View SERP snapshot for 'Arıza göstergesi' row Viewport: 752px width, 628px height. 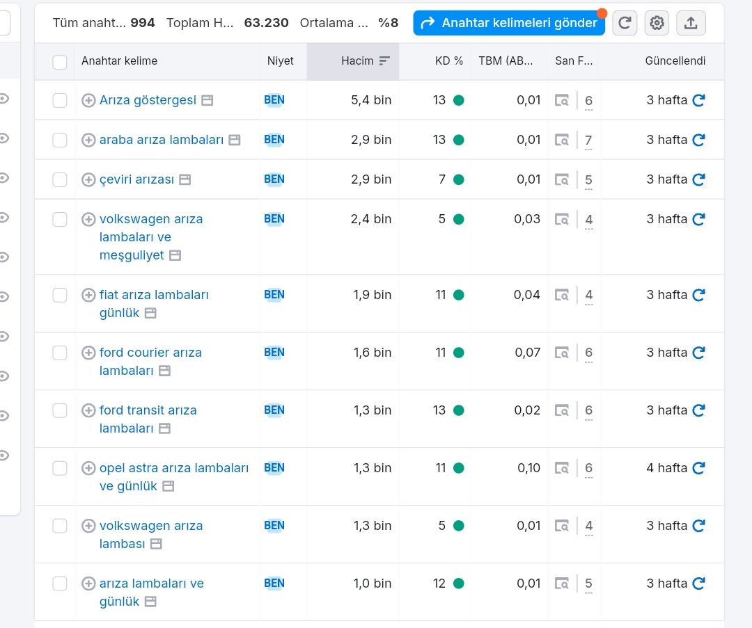(562, 100)
